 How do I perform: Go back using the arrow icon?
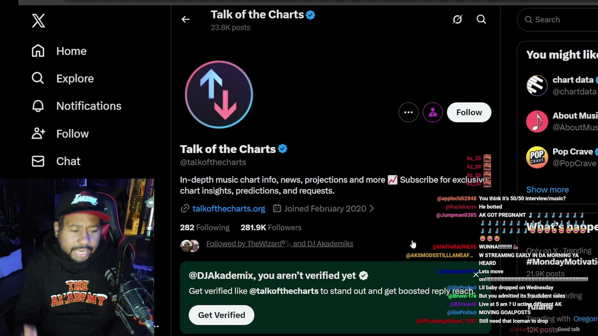tap(185, 20)
